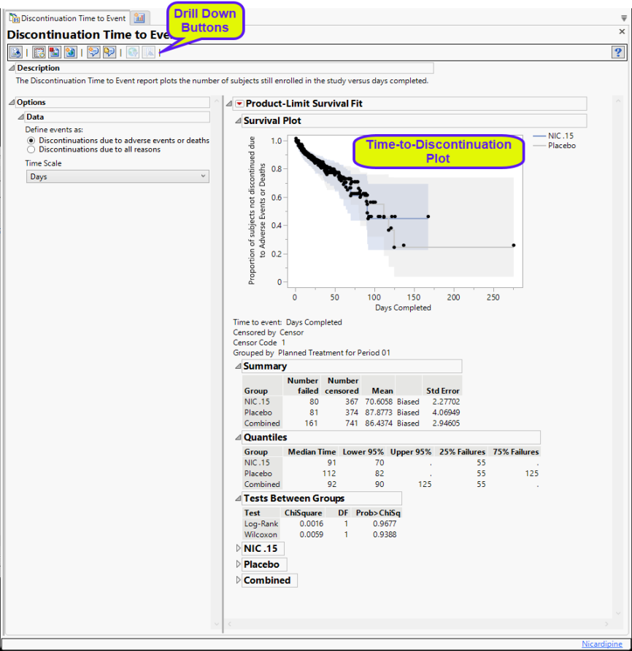Click the report's vertical scrollbar down arrow
Viewport: 632px width, 651px height.
pyautogui.click(x=618, y=613)
